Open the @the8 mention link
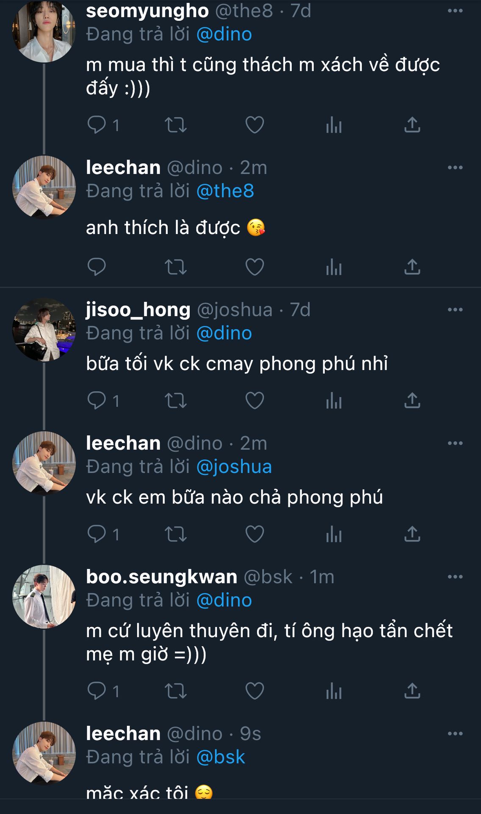The image size is (481, 814). pyautogui.click(x=225, y=191)
